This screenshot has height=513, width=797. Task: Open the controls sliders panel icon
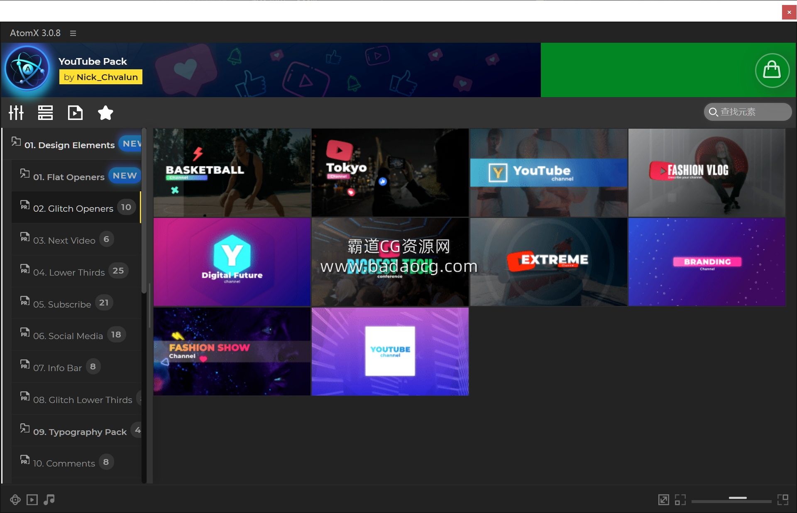pyautogui.click(x=16, y=112)
